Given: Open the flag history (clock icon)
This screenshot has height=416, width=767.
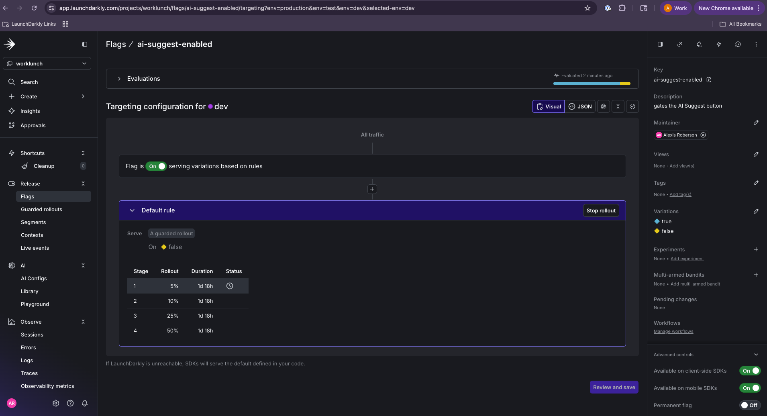Looking at the screenshot, I should coord(738,44).
